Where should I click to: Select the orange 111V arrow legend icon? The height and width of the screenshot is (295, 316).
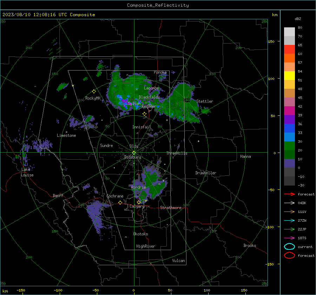(289, 212)
